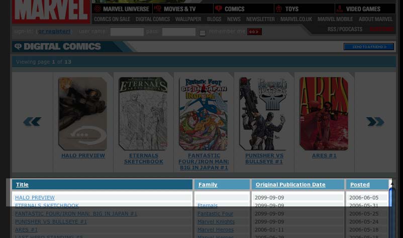Toggle the remember me checkbox
Viewport: 403px width, 238px height.
[x=203, y=33]
